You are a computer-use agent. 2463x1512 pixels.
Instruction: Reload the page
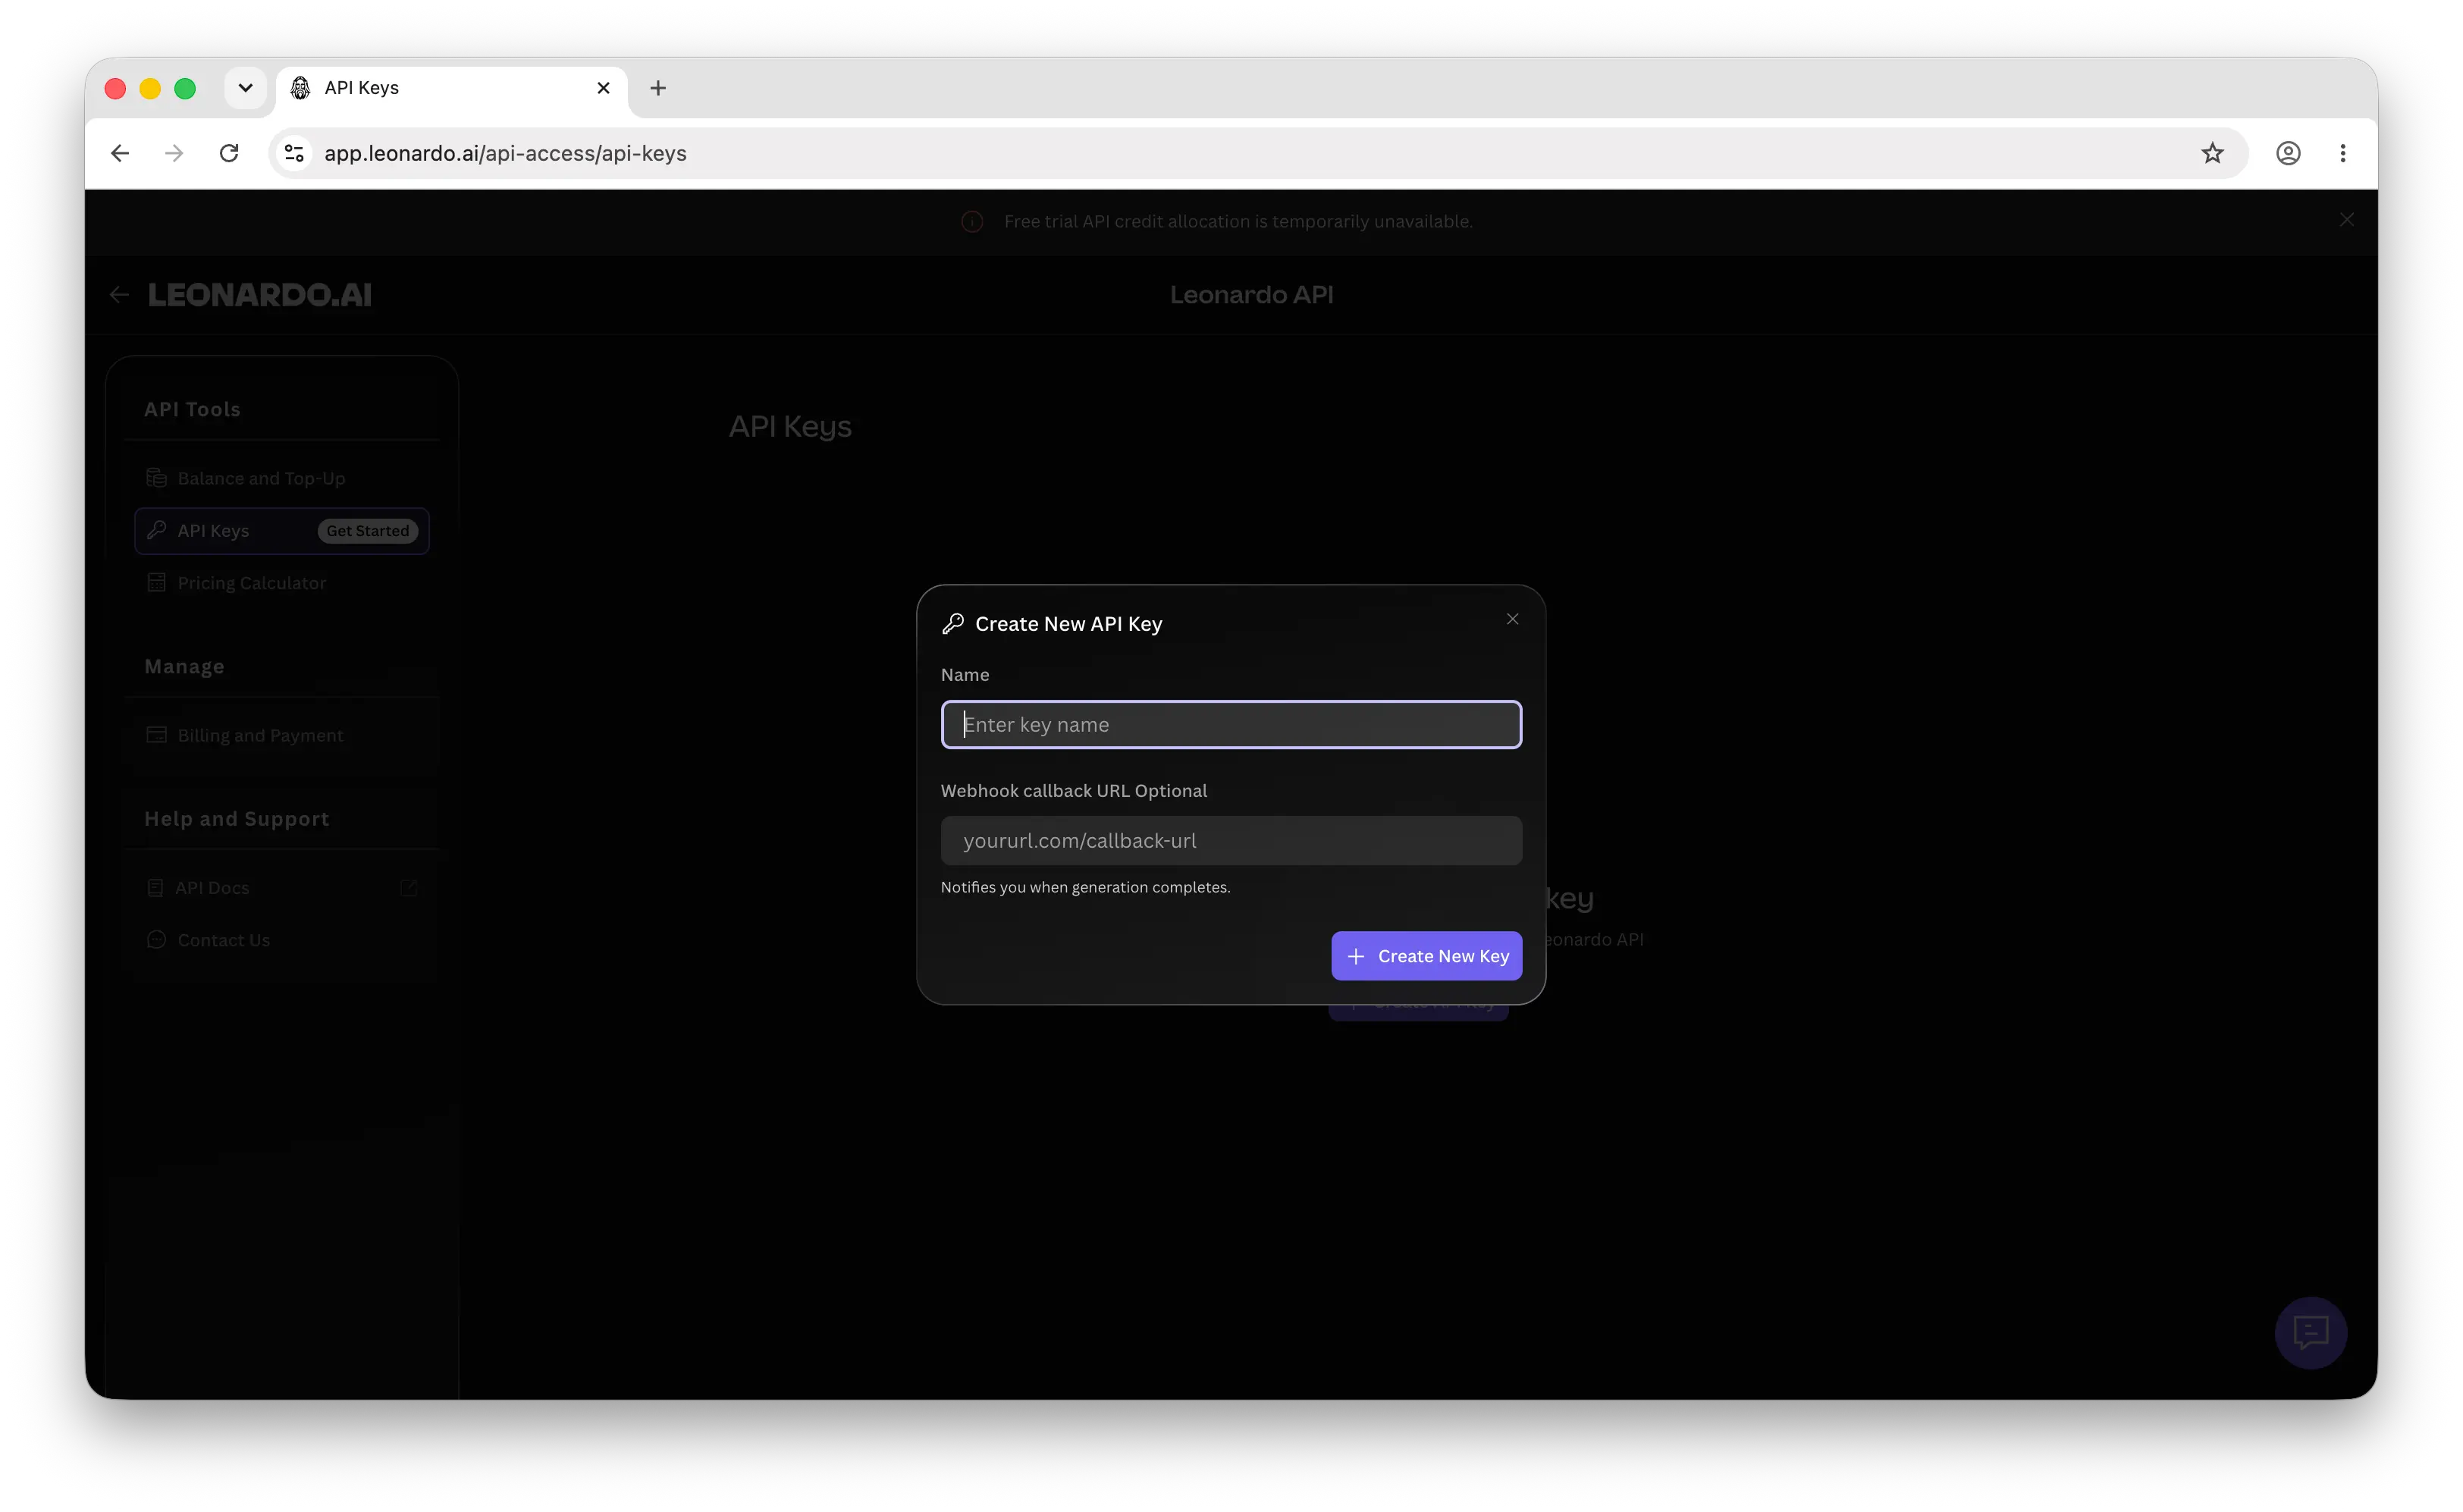point(229,153)
